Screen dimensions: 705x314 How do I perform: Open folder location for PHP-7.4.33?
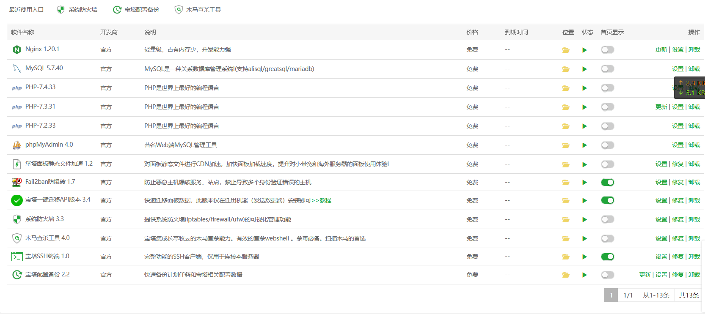[565, 88]
